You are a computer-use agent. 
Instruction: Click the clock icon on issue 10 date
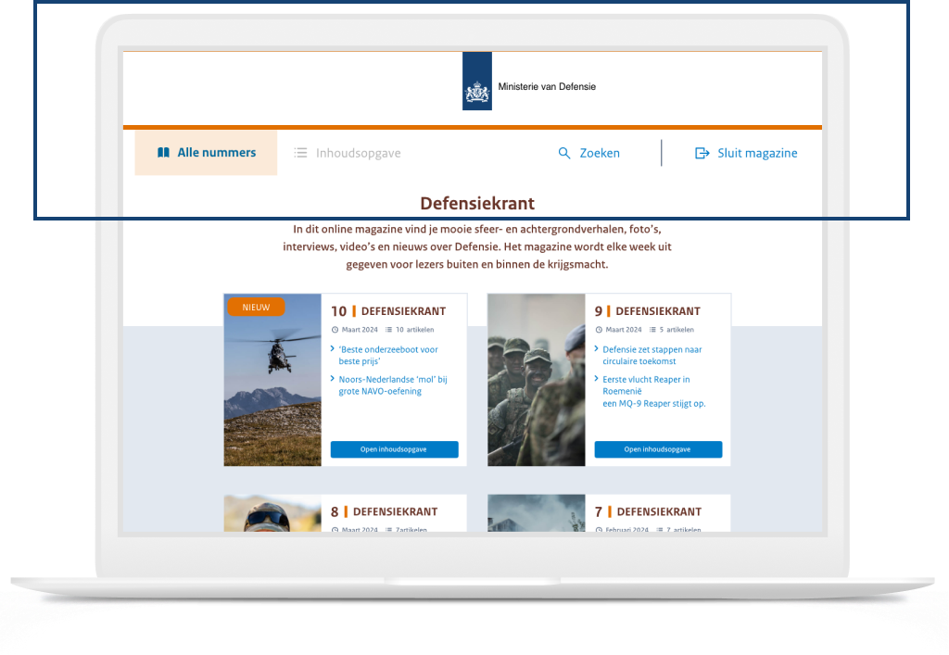coord(335,330)
